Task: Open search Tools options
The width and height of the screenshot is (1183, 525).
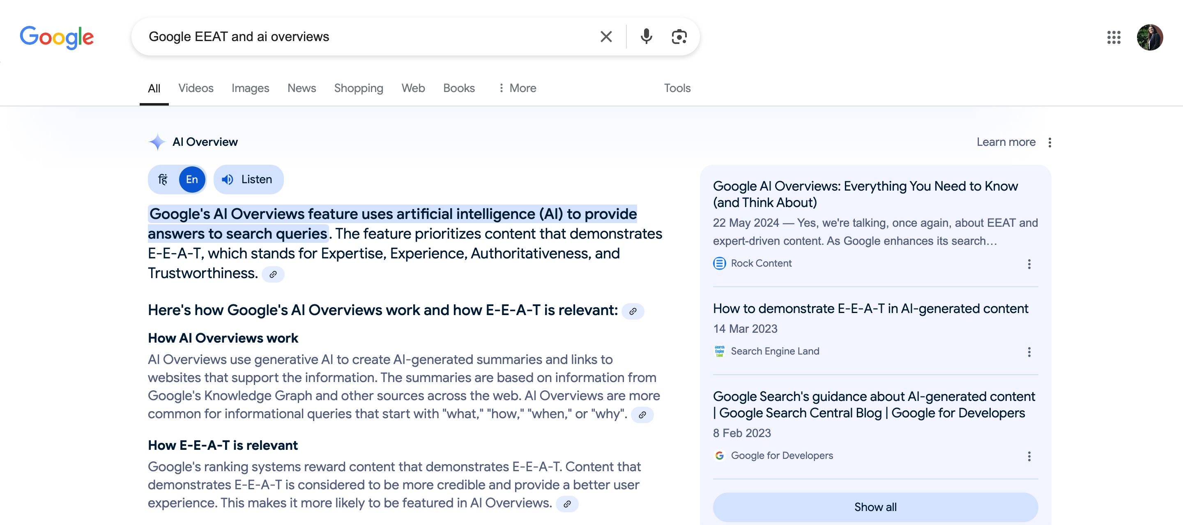Action: point(677,88)
